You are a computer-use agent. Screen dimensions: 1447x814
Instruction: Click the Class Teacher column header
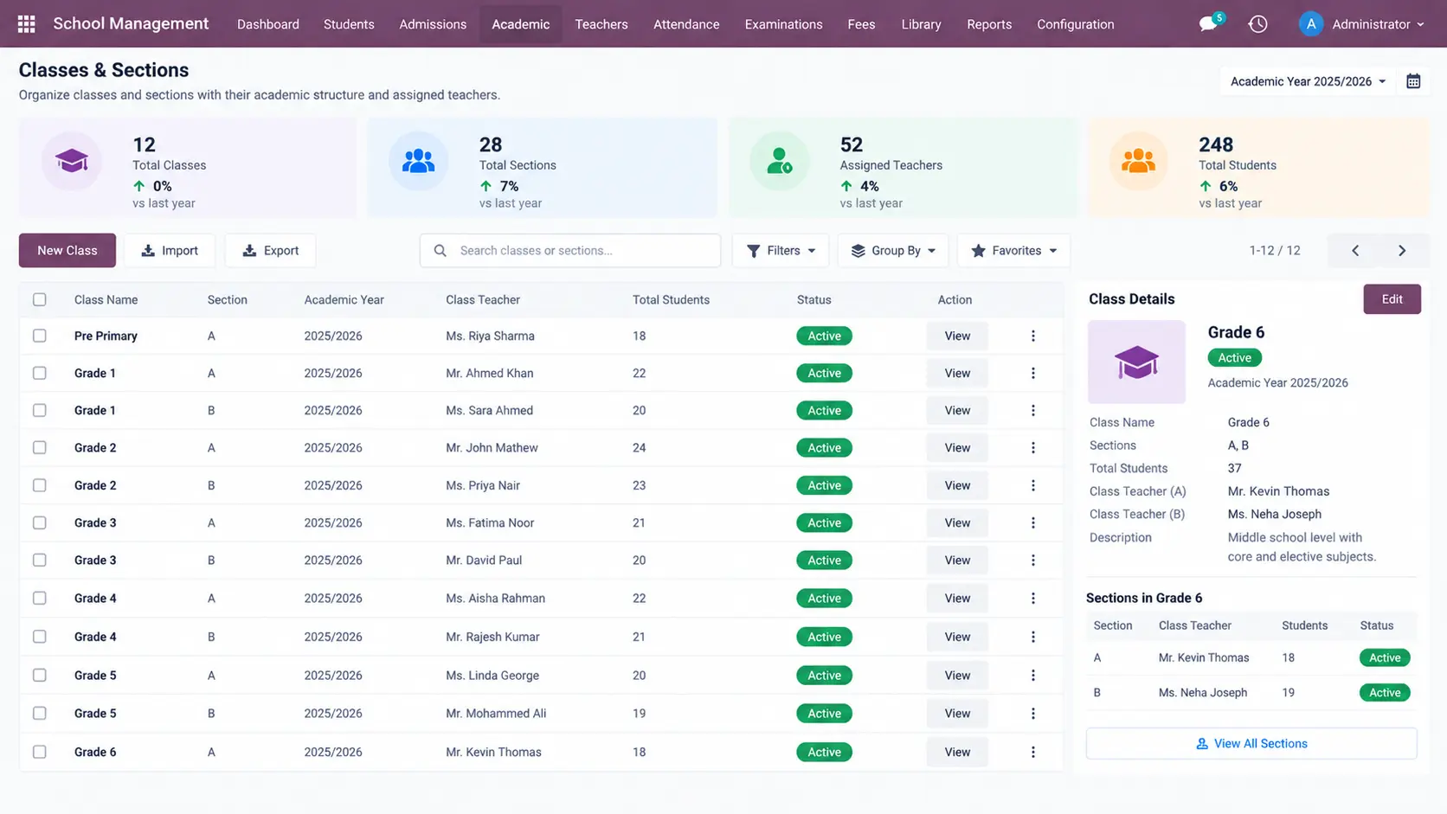pyautogui.click(x=483, y=300)
